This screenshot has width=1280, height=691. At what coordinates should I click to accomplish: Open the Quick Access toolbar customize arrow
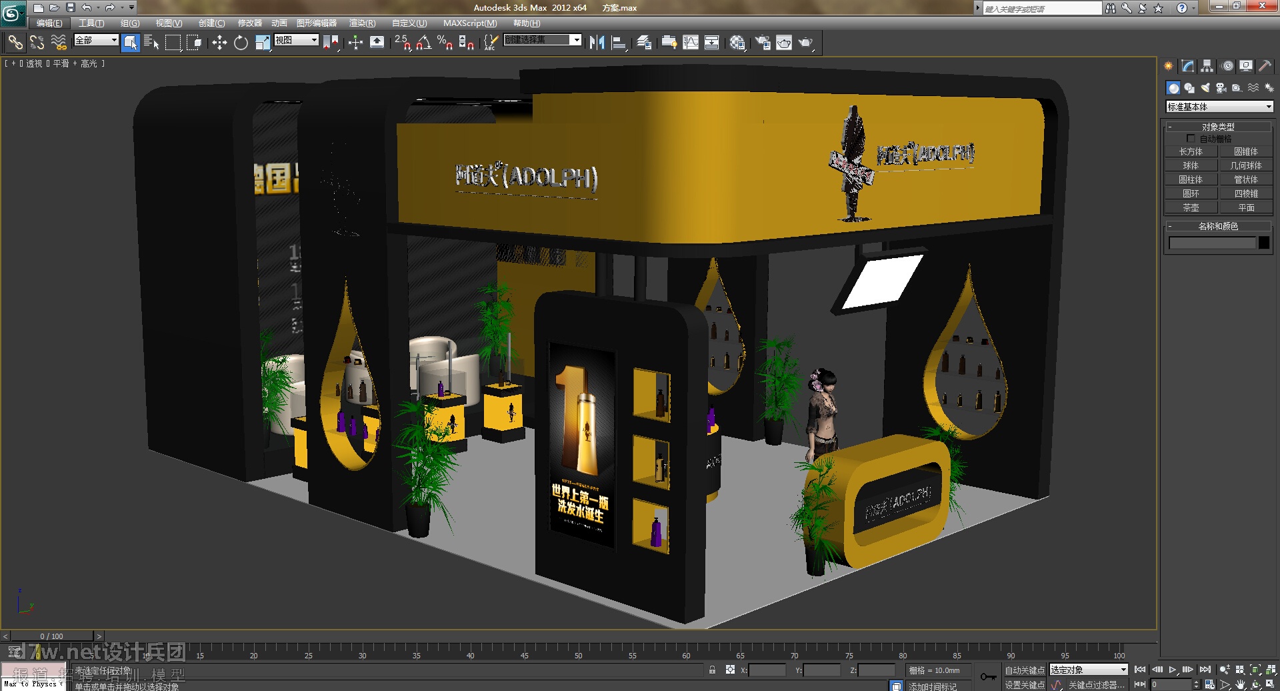[x=131, y=7]
